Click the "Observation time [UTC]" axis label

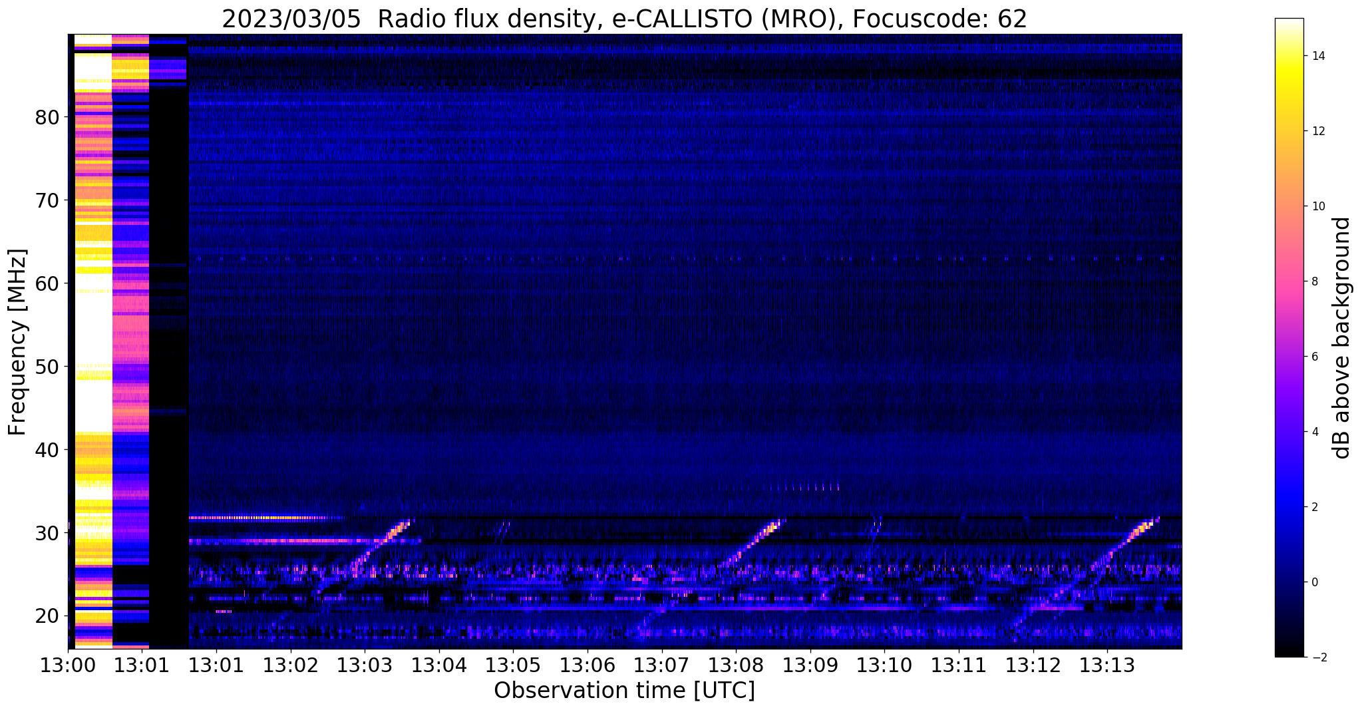pyautogui.click(x=624, y=690)
